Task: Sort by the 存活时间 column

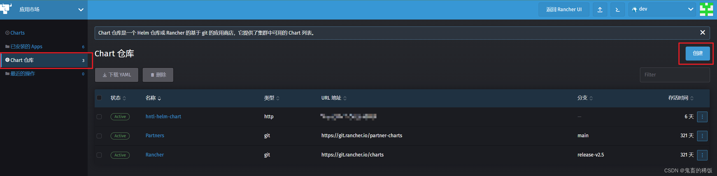Action: click(x=681, y=98)
